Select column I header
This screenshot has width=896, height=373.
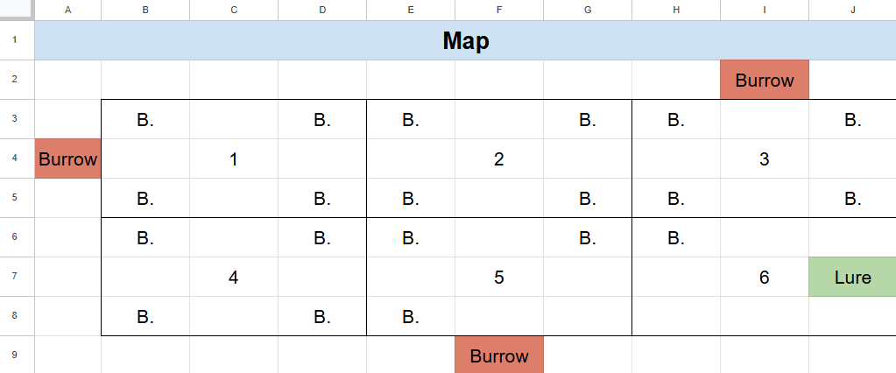pyautogui.click(x=765, y=11)
